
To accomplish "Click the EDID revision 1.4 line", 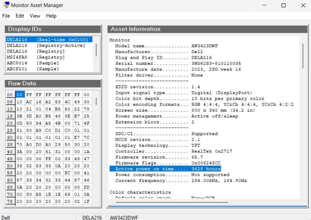I will click(158, 87).
